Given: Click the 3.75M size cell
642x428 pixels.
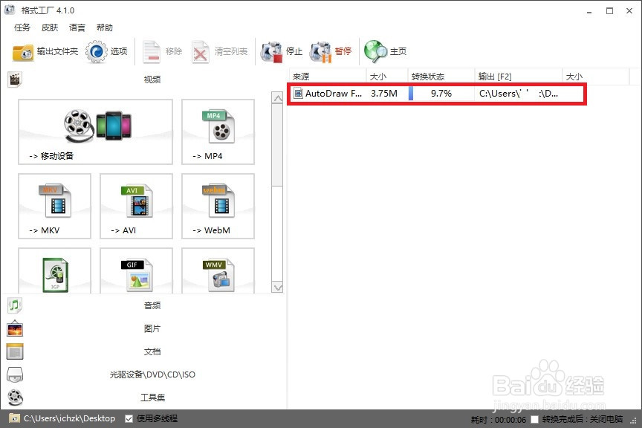Looking at the screenshot, I should click(384, 94).
